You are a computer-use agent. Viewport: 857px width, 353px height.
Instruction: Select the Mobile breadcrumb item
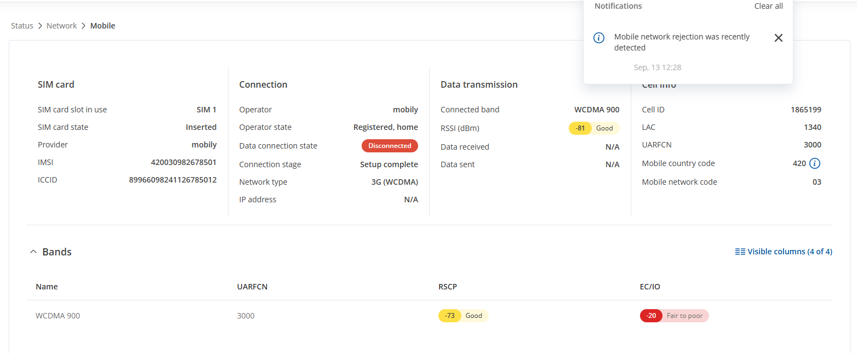(x=102, y=26)
